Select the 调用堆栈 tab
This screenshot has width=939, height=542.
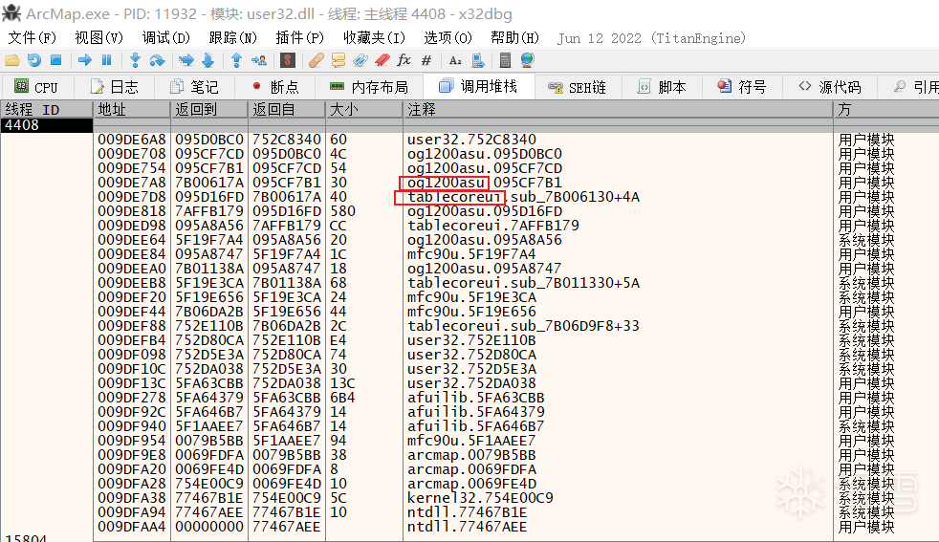coord(478,86)
